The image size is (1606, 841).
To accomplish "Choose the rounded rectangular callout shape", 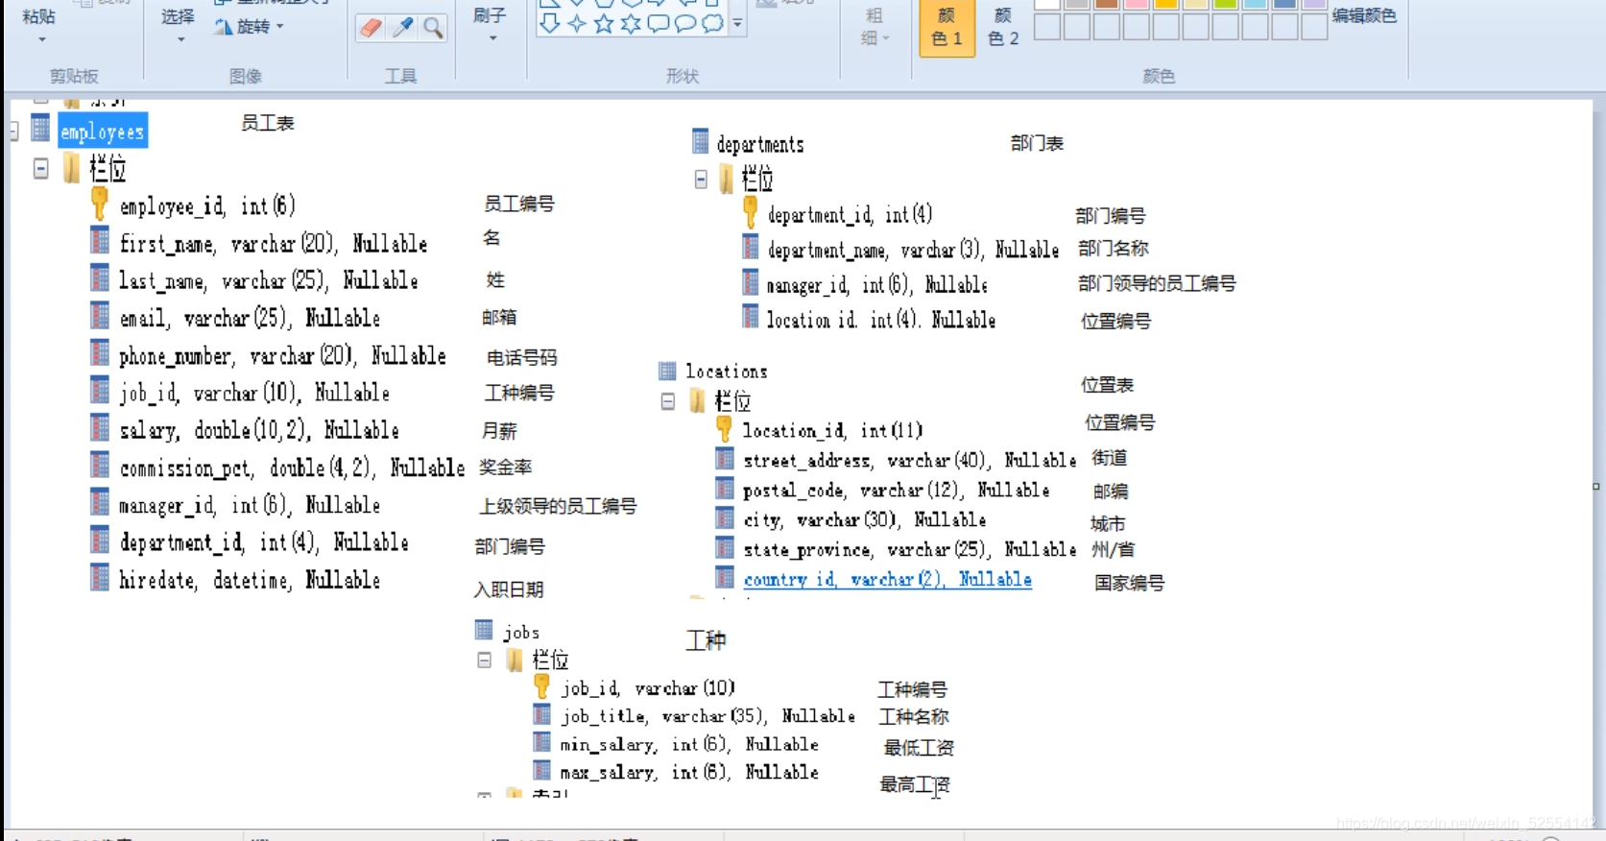I will [659, 23].
